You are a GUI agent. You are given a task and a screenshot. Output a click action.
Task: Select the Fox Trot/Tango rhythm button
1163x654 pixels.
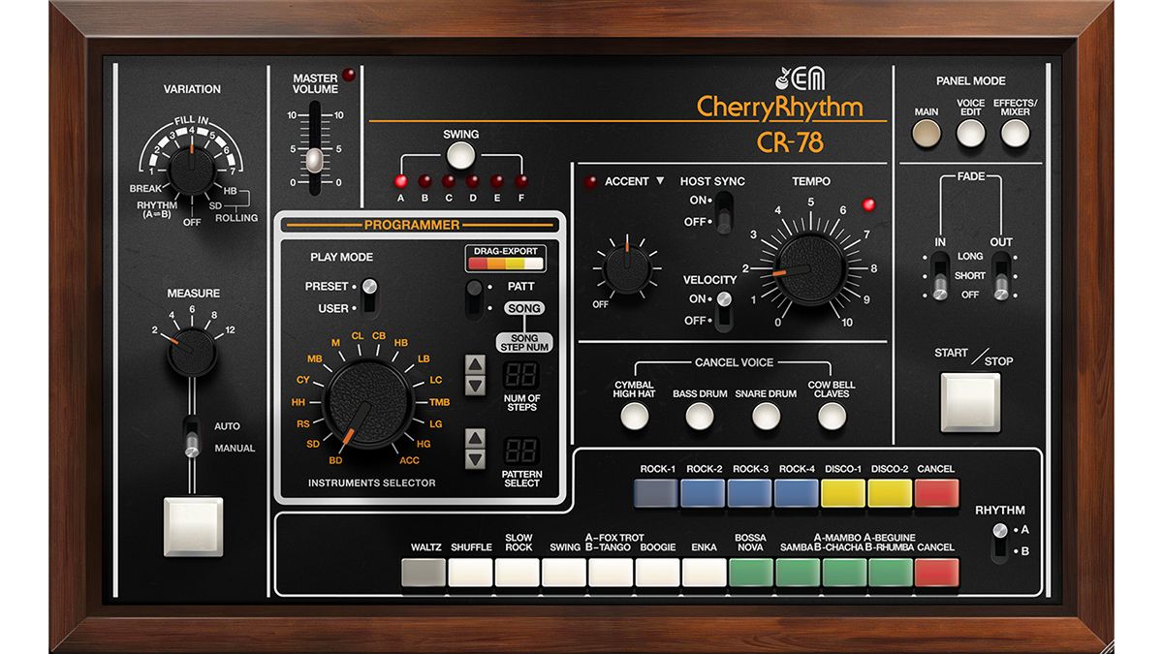coord(610,573)
